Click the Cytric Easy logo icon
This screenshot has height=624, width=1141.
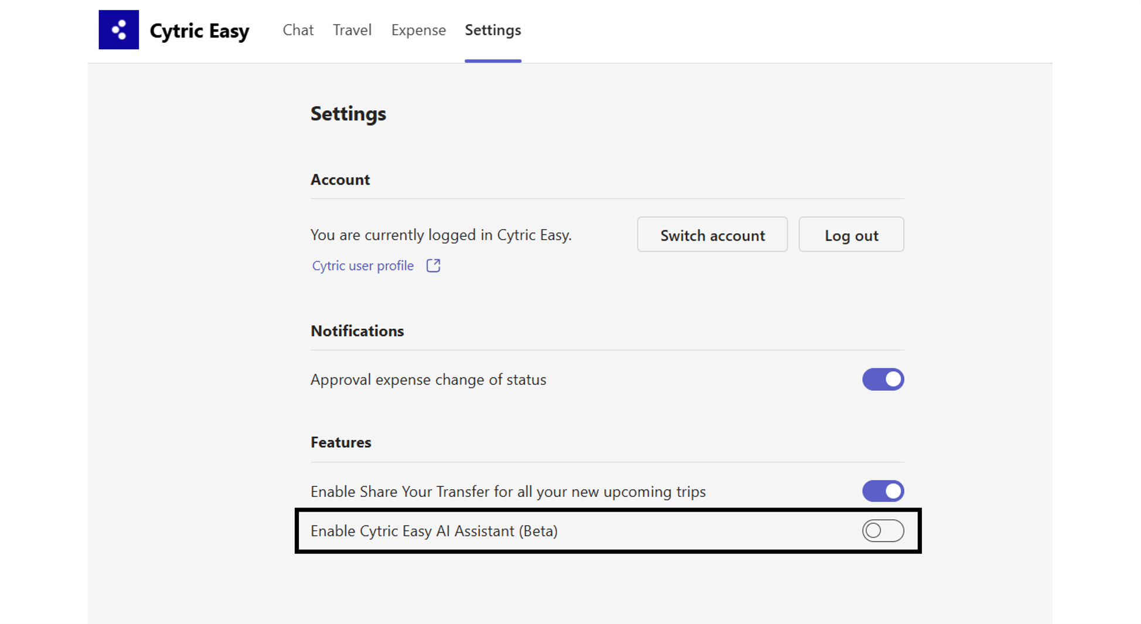point(118,30)
